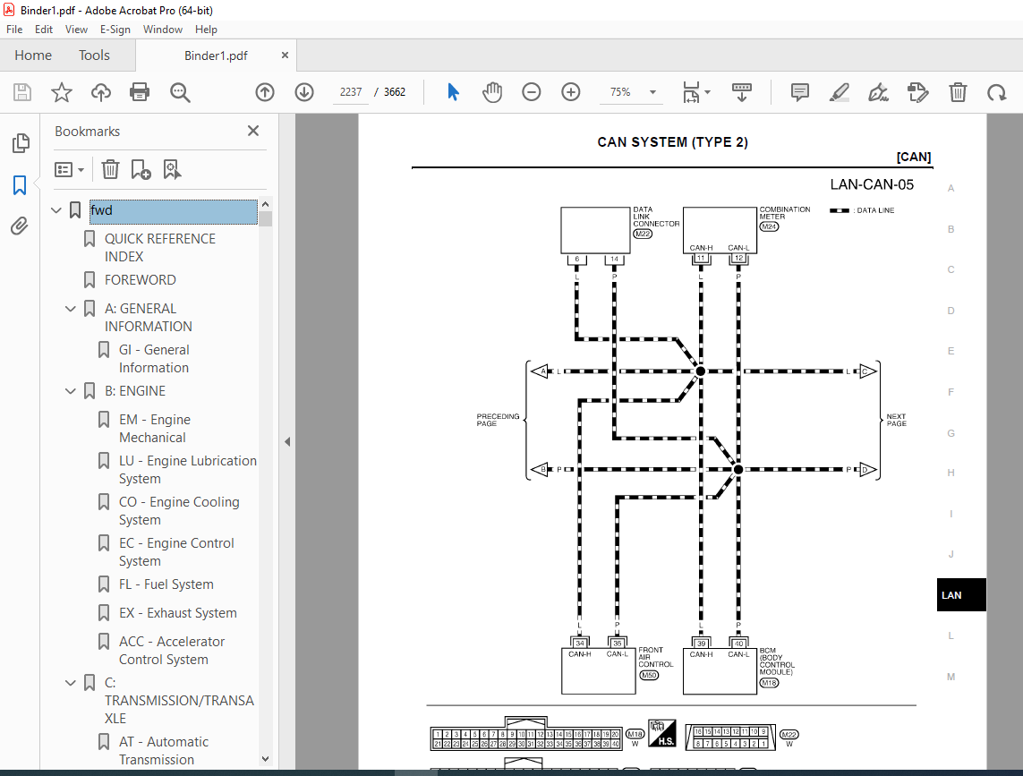The image size is (1023, 776).
Task: Click the page number input field
Action: 351,92
